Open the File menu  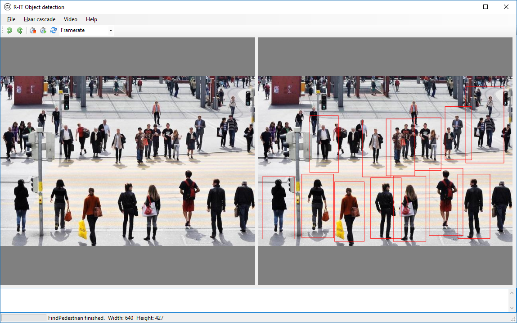[x=11, y=19]
